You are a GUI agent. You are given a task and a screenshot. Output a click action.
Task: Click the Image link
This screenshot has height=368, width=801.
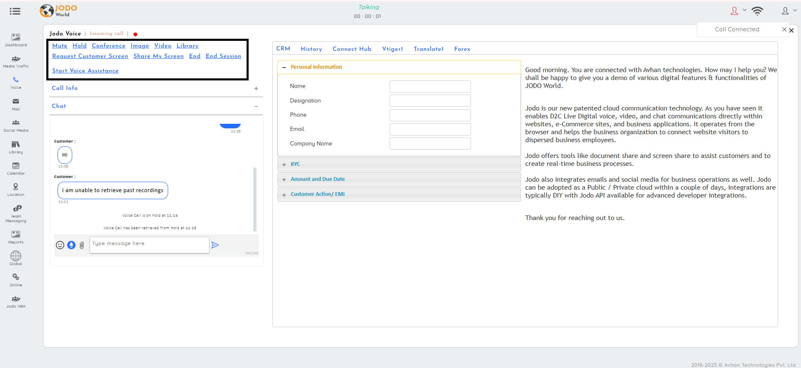click(x=140, y=46)
